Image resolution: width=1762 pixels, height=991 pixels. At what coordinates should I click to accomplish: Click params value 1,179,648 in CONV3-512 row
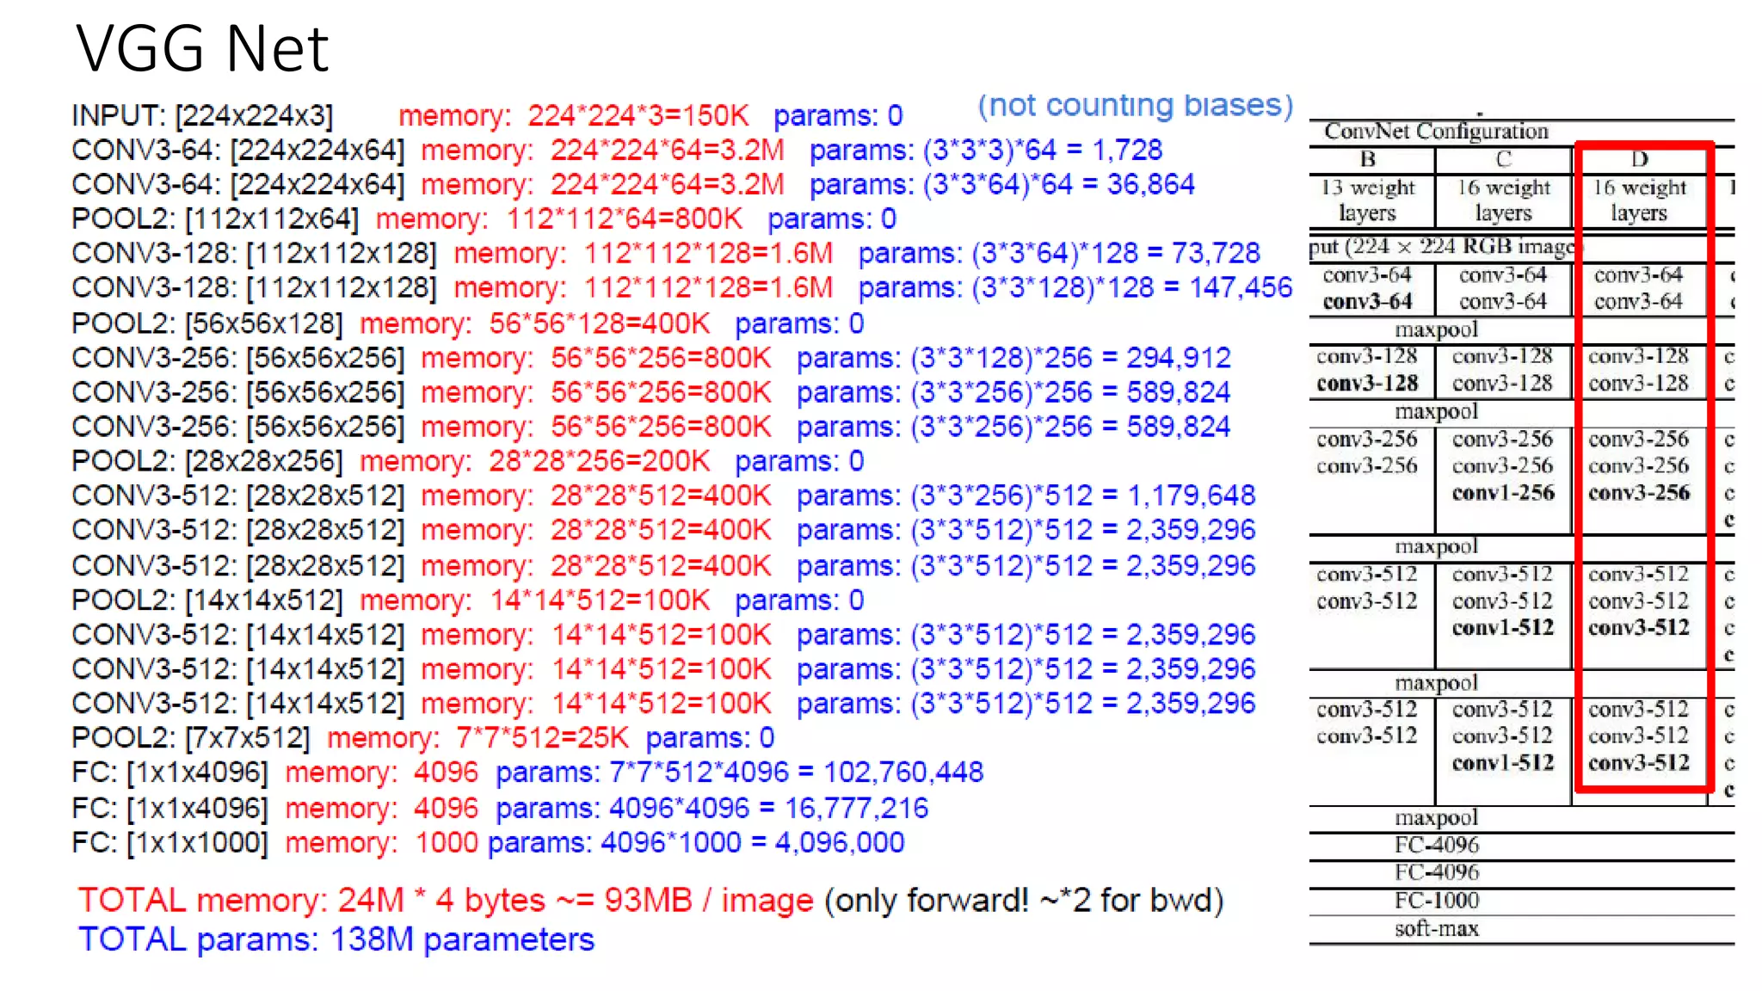[x=1191, y=495]
